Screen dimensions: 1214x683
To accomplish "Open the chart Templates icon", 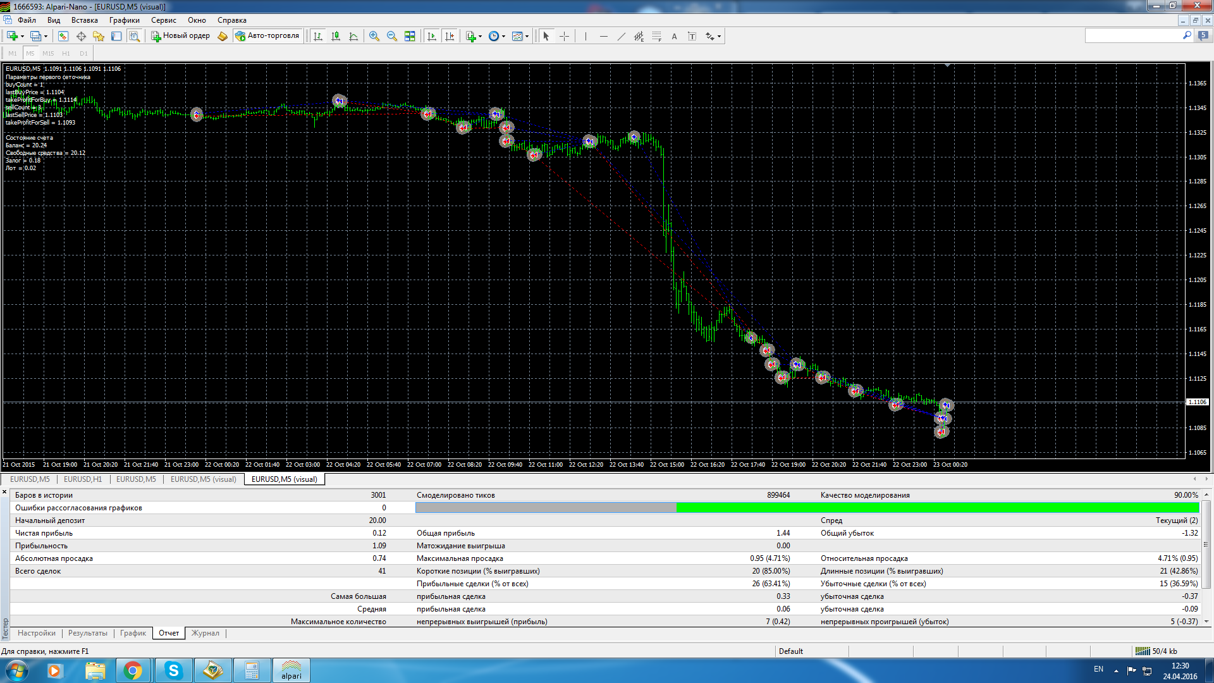I will tap(517, 36).
